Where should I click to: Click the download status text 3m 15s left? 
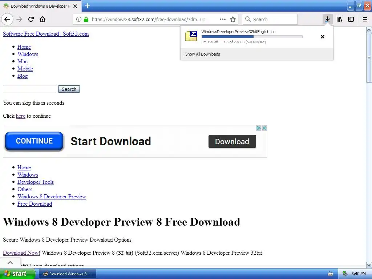tap(234, 42)
